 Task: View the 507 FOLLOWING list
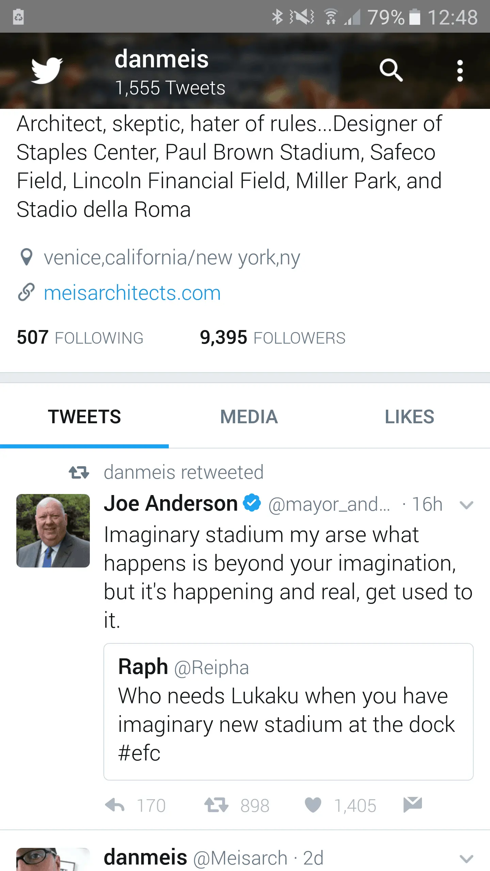click(80, 338)
